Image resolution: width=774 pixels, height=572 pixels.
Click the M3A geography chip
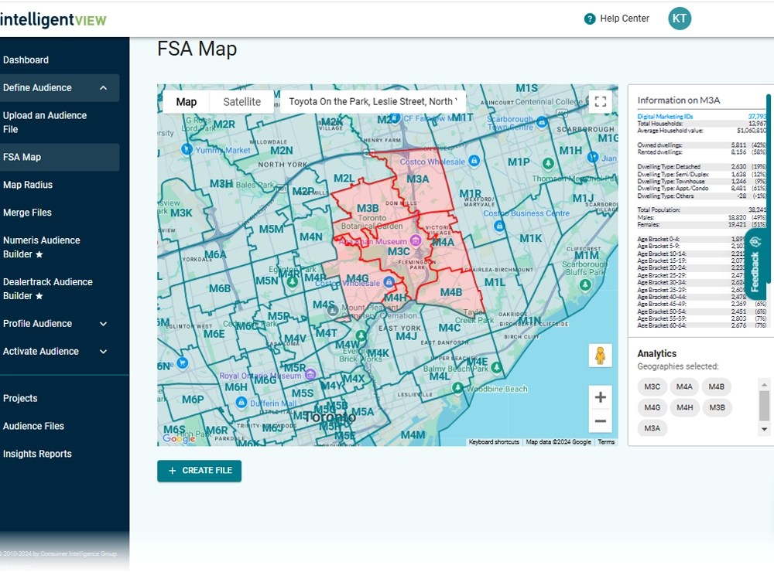coord(652,428)
